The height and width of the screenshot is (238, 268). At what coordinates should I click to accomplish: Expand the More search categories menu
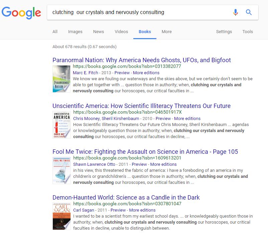click(x=166, y=32)
